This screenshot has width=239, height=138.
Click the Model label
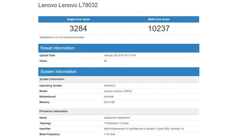[43, 91]
